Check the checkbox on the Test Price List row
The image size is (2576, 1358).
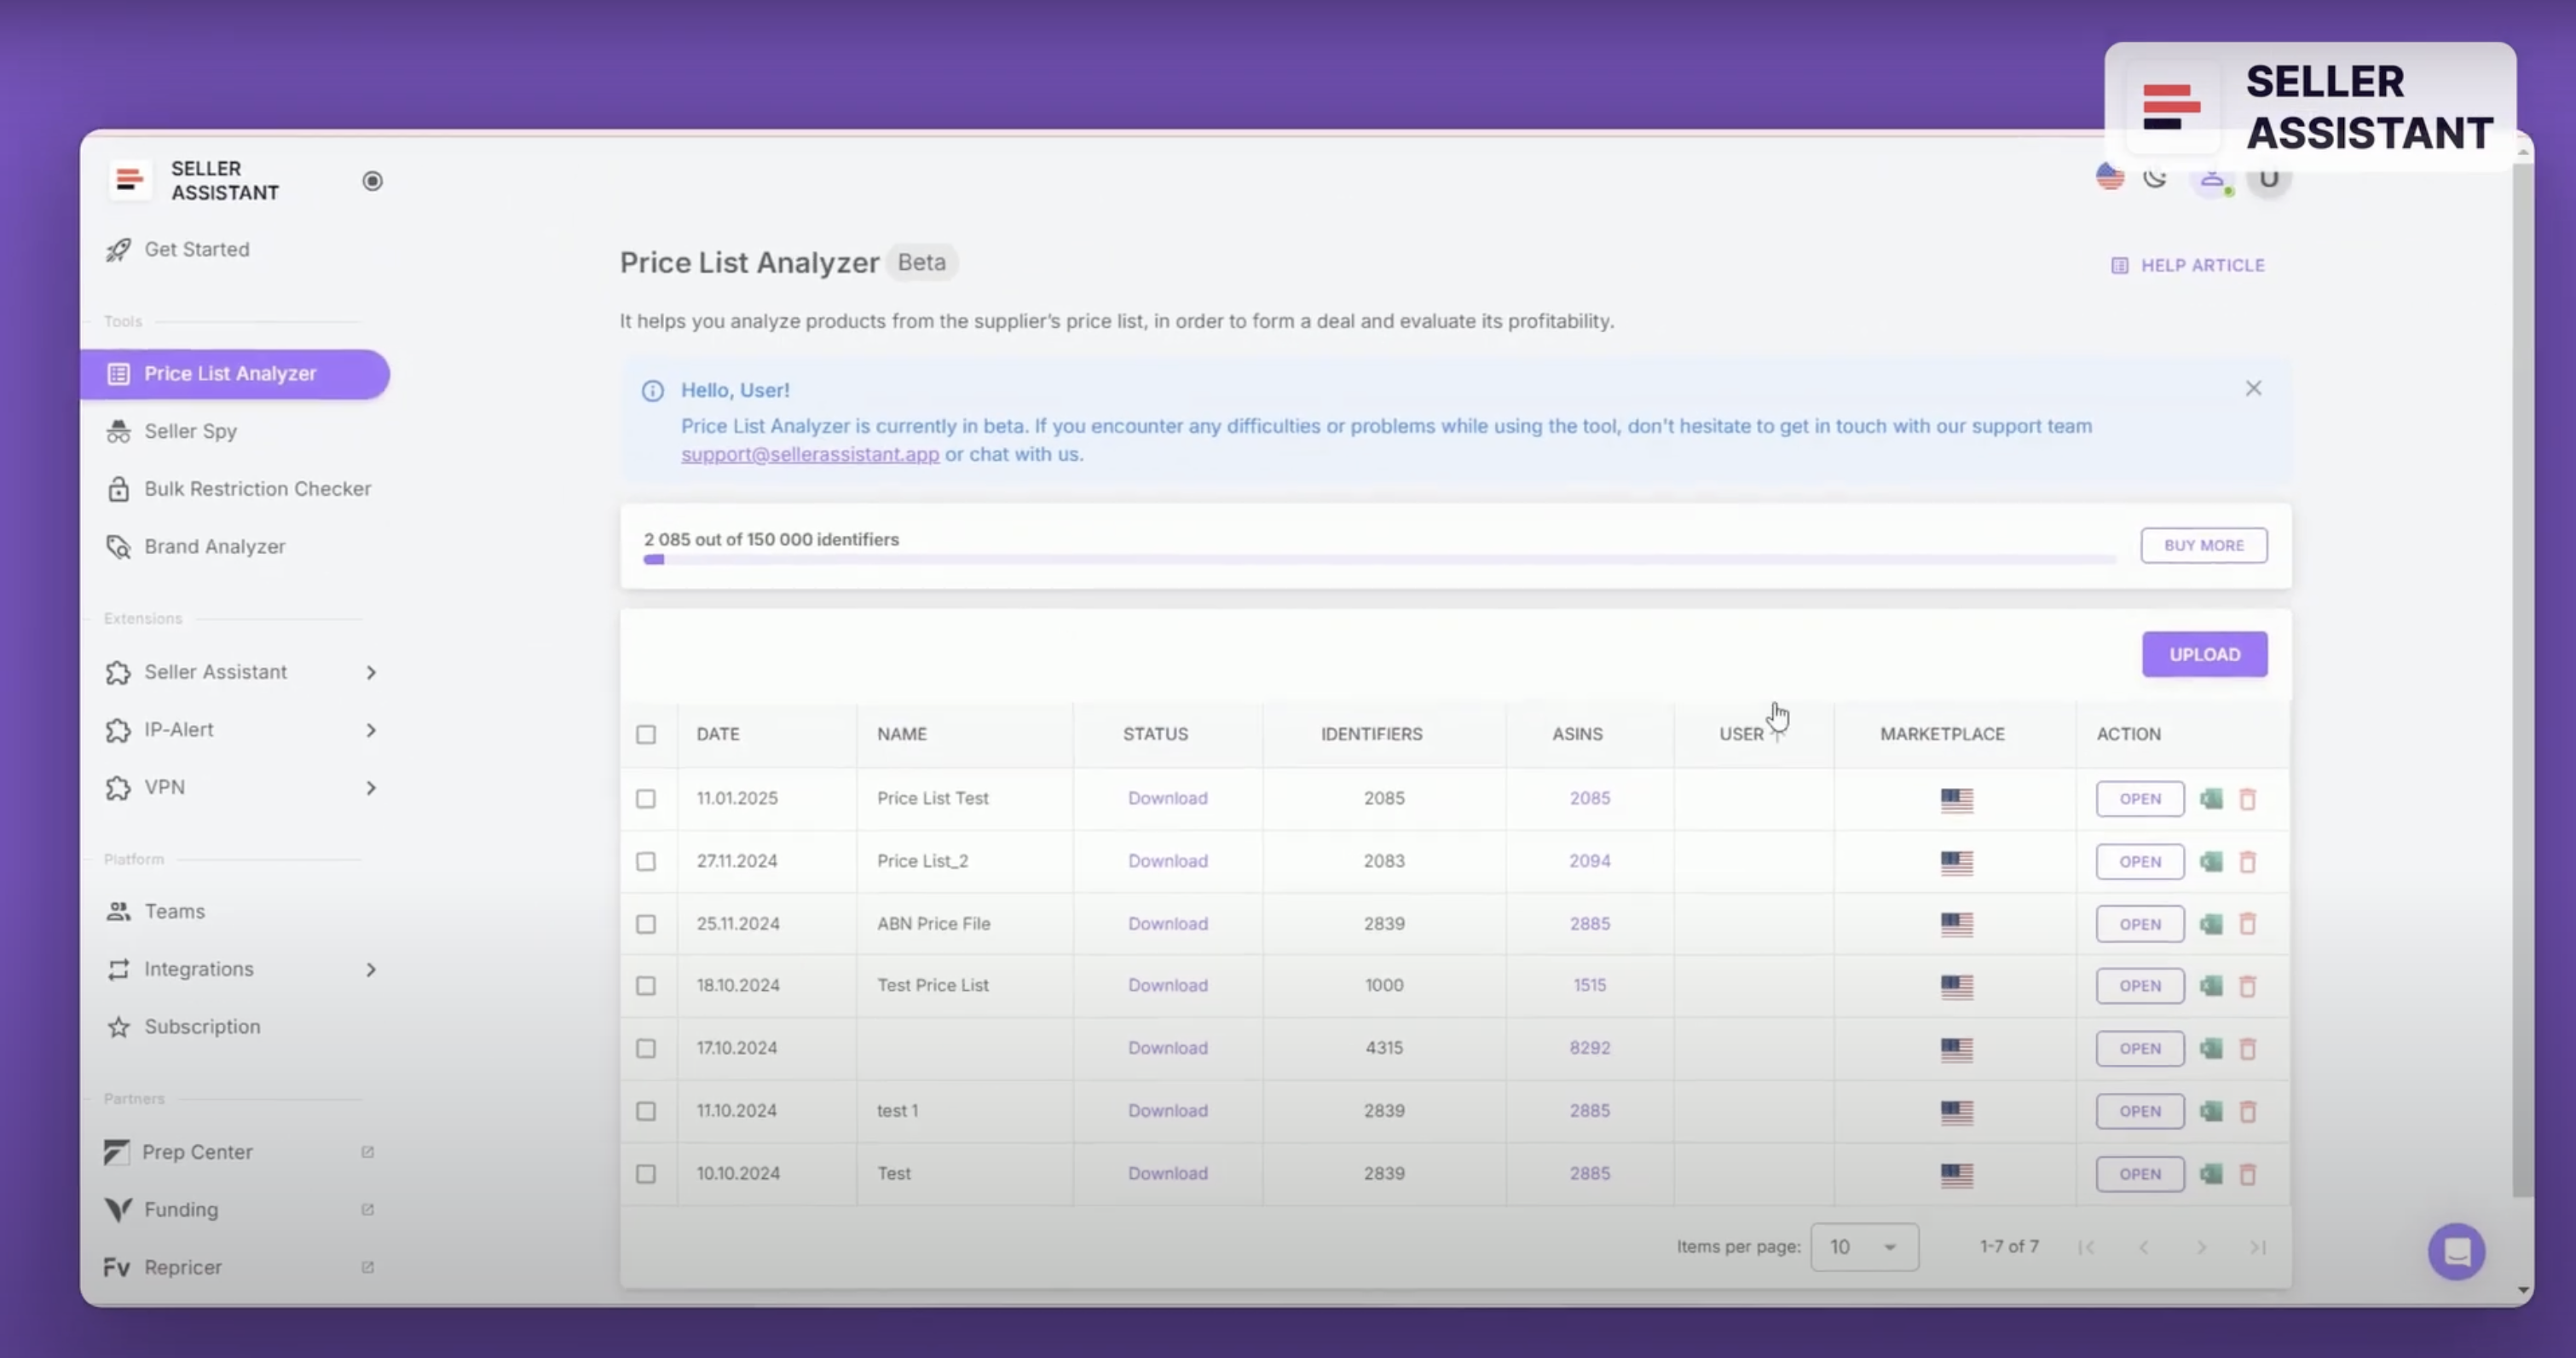point(646,986)
